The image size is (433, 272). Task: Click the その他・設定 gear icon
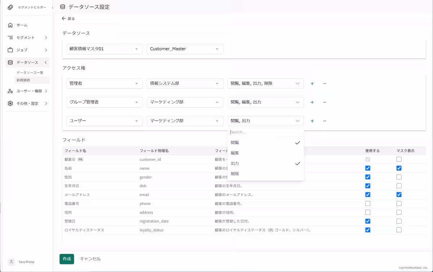pyautogui.click(x=11, y=103)
